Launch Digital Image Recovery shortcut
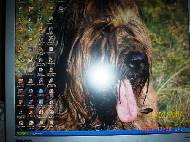This screenshot has width=190, height=142. click(x=41, y=112)
